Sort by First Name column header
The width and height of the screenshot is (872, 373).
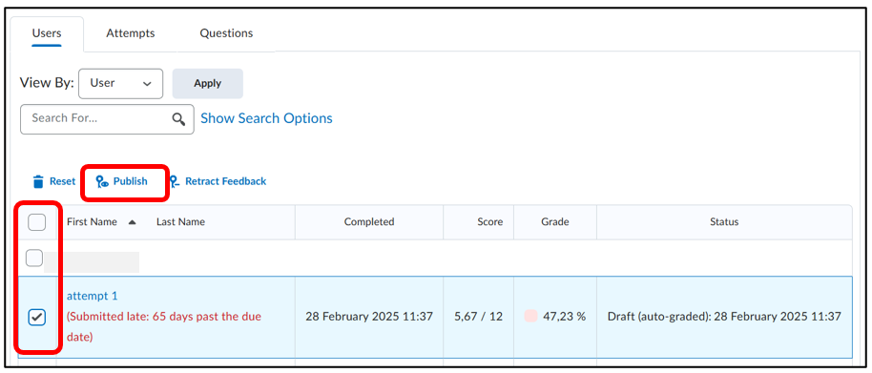pos(92,222)
